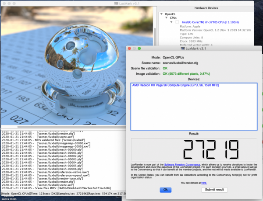Click the Hardware Devices panel header

[206, 8]
